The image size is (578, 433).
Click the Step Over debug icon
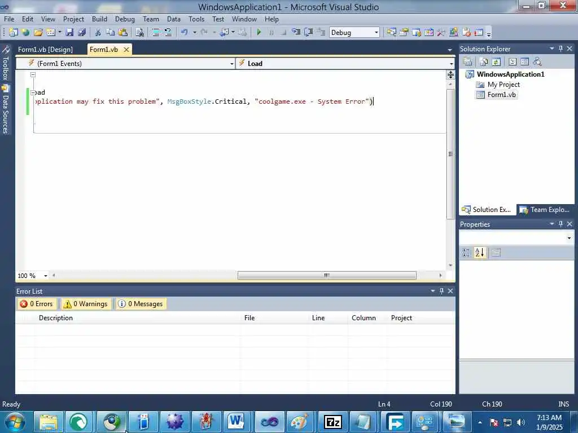click(309, 32)
